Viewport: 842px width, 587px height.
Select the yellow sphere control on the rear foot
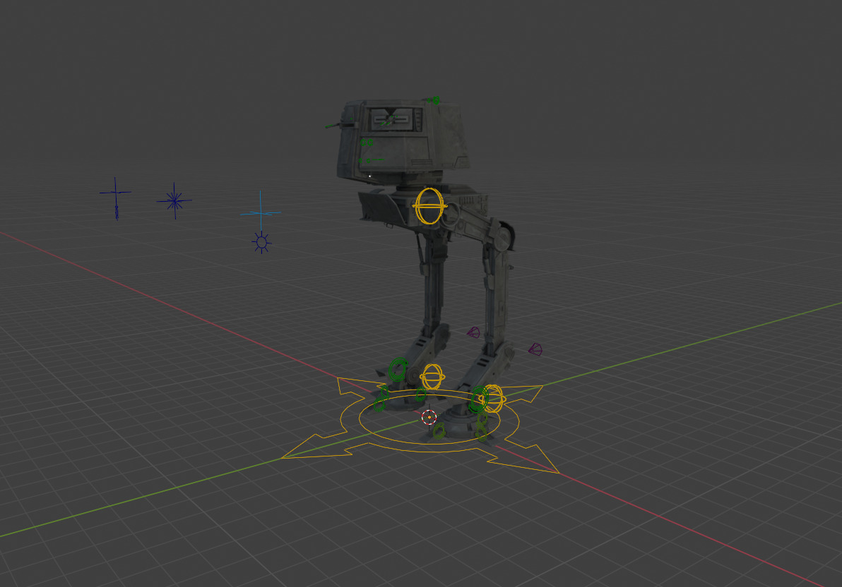432,377
